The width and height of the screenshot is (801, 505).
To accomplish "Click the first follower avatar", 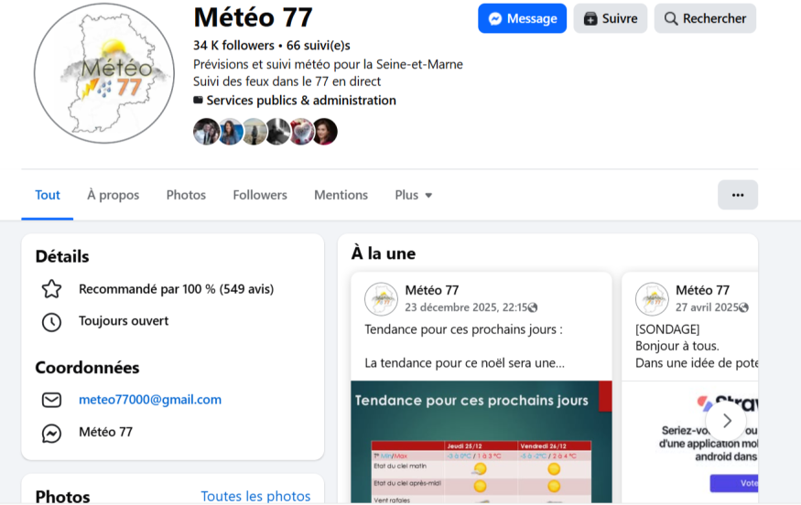I will tap(206, 132).
